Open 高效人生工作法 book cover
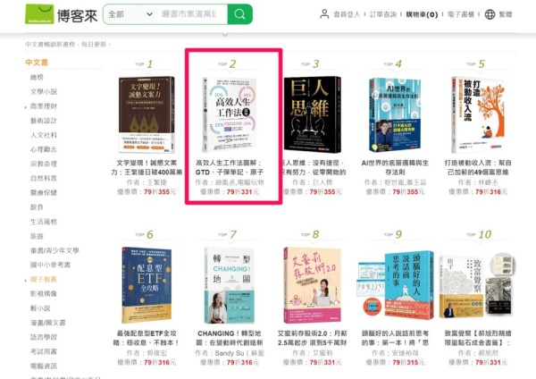 click(x=229, y=114)
